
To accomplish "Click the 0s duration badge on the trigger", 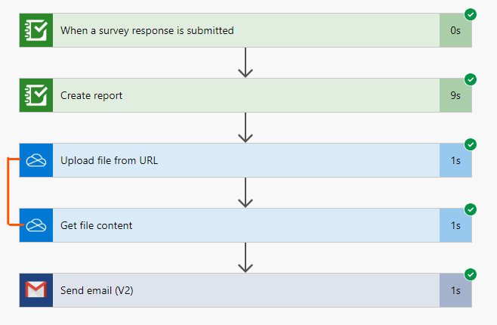I will pyautogui.click(x=455, y=31).
